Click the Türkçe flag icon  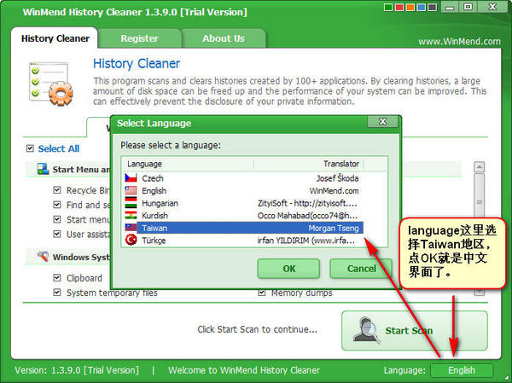click(x=131, y=240)
